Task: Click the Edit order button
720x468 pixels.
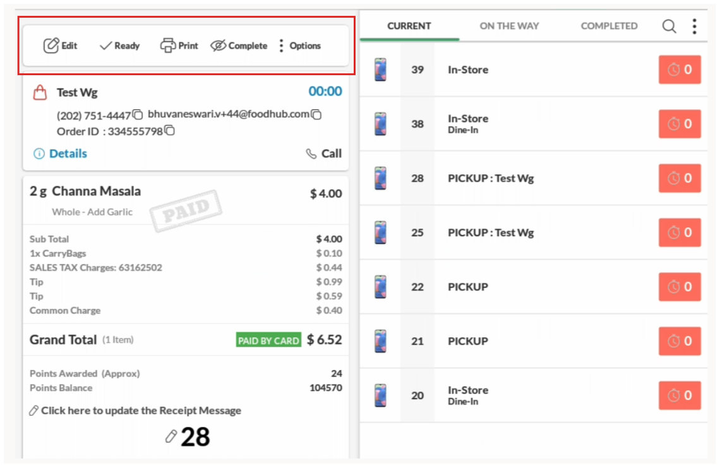Action: (x=60, y=45)
